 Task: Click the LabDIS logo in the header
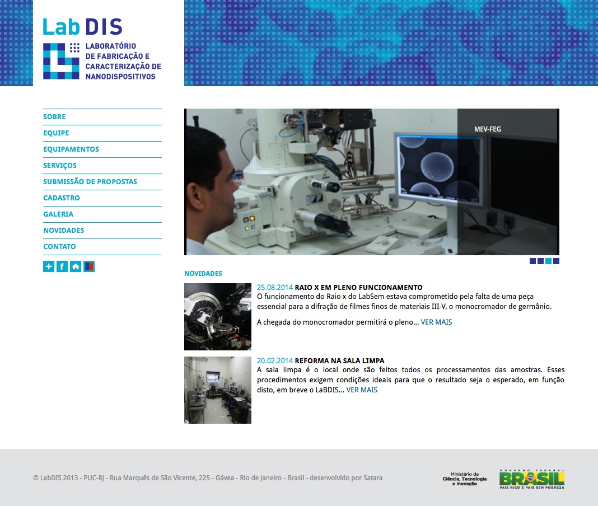point(102,49)
